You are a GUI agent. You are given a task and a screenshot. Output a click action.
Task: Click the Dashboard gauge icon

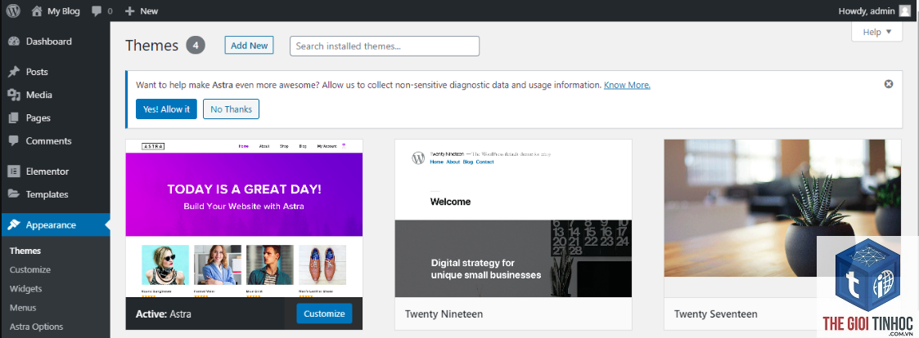(x=14, y=42)
